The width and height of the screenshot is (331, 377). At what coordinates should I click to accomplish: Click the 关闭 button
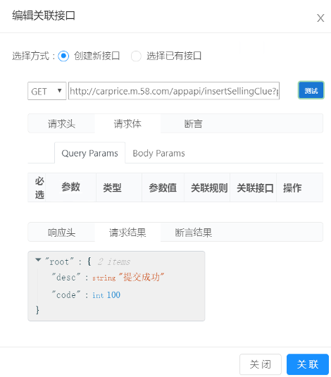pos(261,364)
